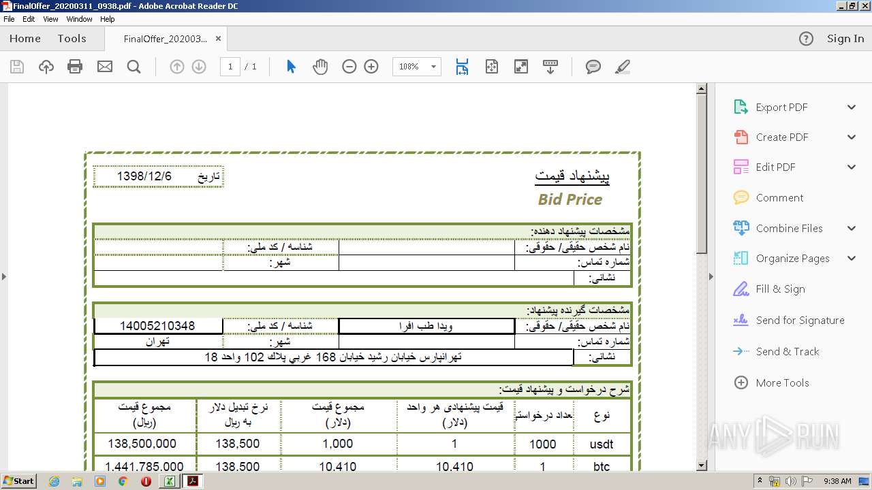The image size is (872, 490).
Task: Click the Add sticky note comment icon
Action: coord(593,67)
